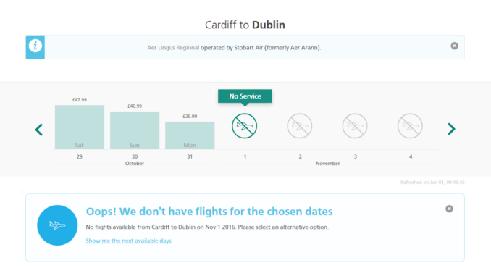Select the no-service plane icon for November 1
Viewport: 491px width, 276px height.
[245, 126]
